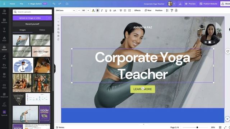Open the Rise animation options
Image resolution: width=230 pixels, height=129 pixels.
pos(148,10)
